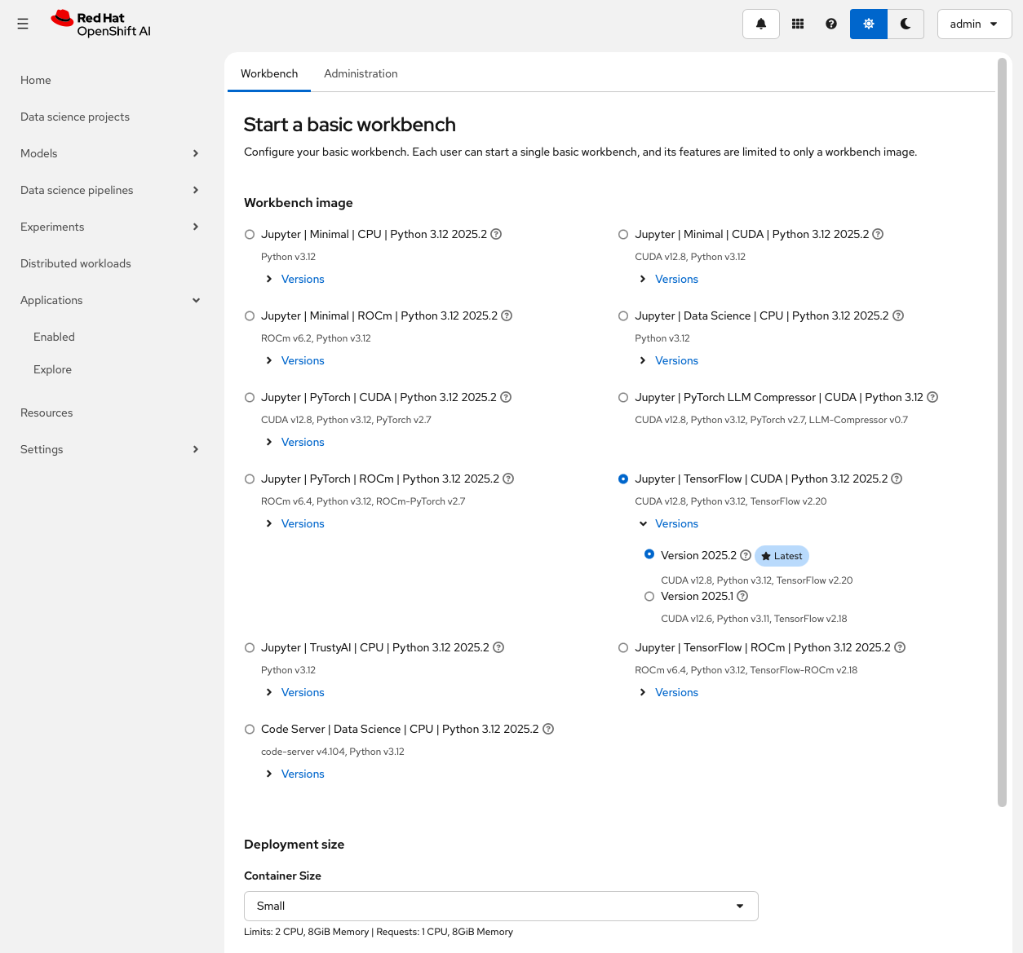This screenshot has width=1023, height=953.
Task: Show help for Jupyter Minimal CUDA image
Action: coord(878,234)
